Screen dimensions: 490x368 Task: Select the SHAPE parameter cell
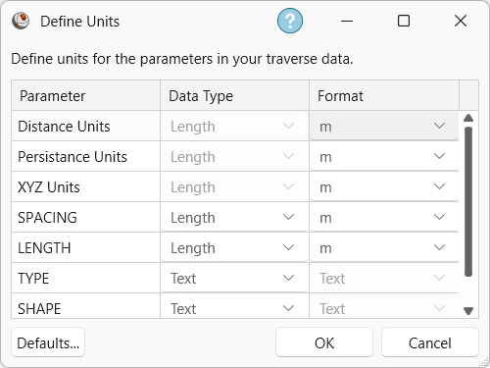[85, 306]
